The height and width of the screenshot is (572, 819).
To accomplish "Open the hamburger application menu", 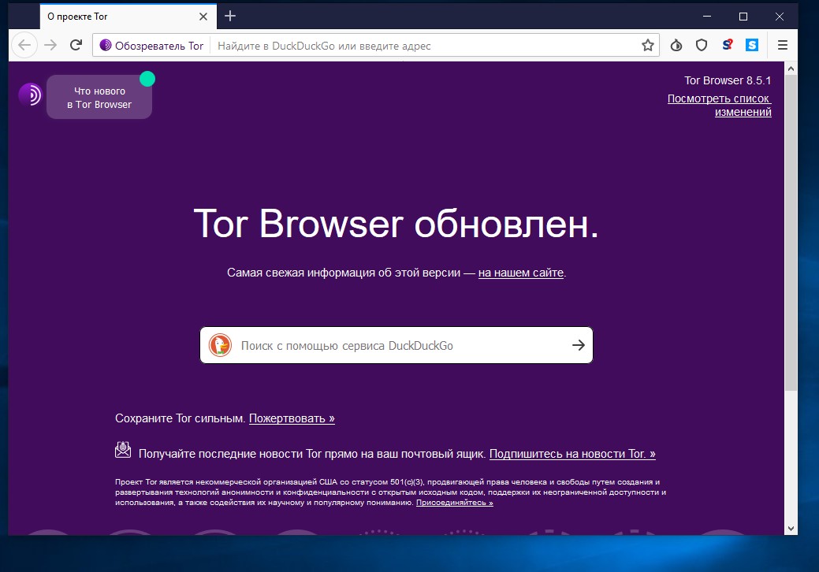I will pyautogui.click(x=783, y=46).
